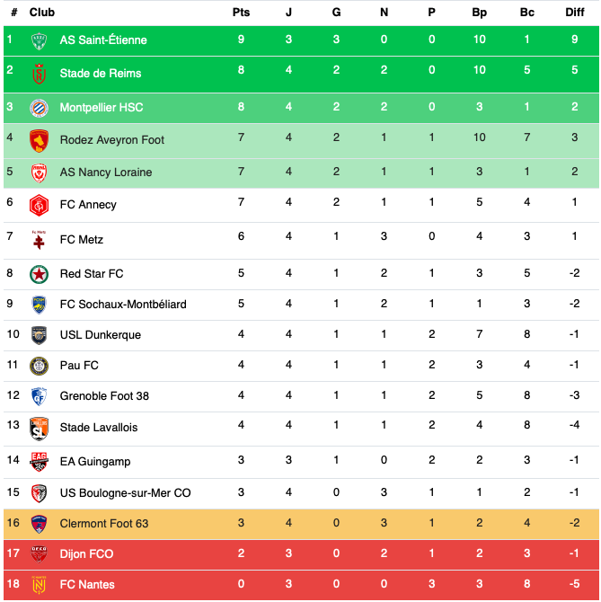Click the FC Metz cross logo

pos(39,240)
